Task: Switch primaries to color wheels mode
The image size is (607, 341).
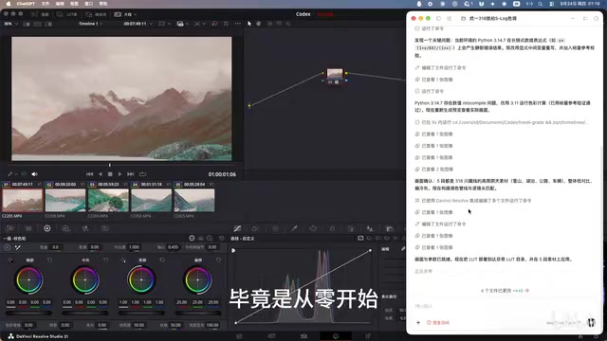Action: (x=192, y=238)
